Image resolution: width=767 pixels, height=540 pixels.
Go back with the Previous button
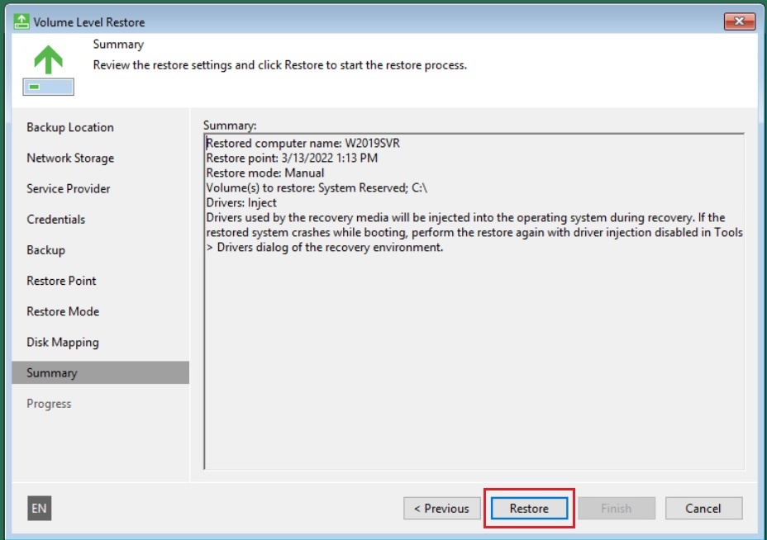[x=441, y=509]
